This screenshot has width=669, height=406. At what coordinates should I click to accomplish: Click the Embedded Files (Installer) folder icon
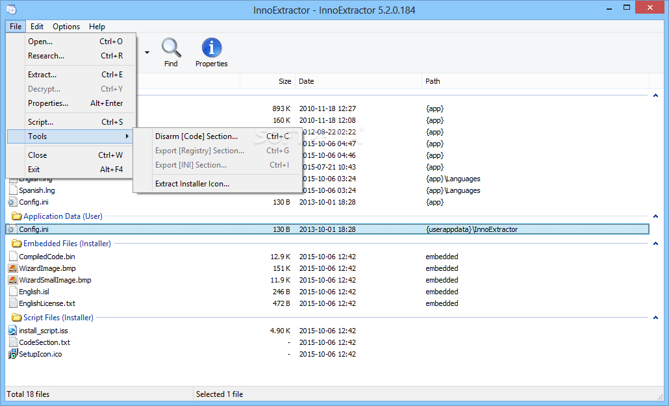click(x=17, y=244)
